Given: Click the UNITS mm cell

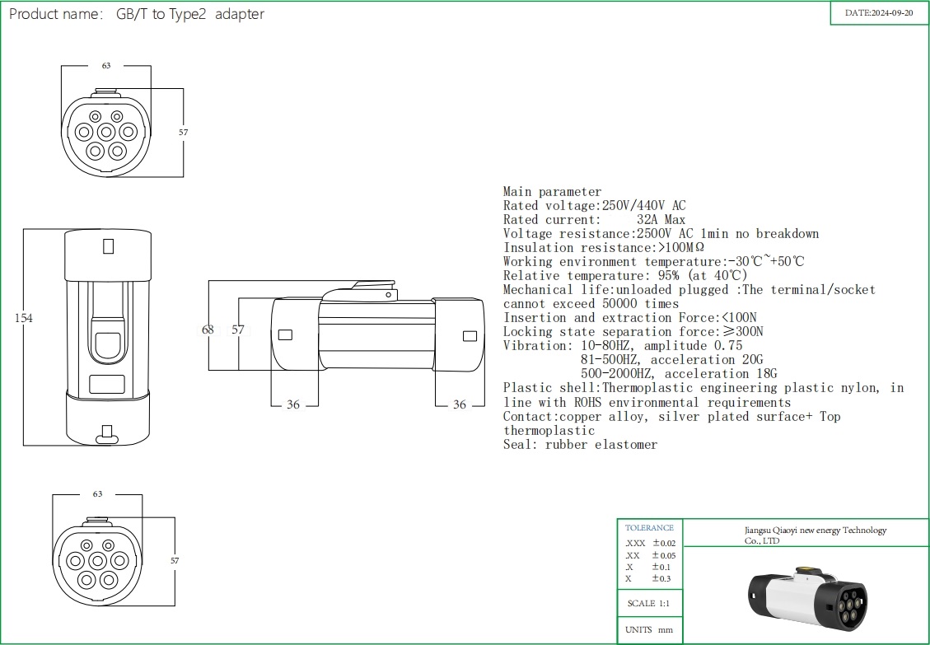Looking at the screenshot, I should (x=650, y=629).
